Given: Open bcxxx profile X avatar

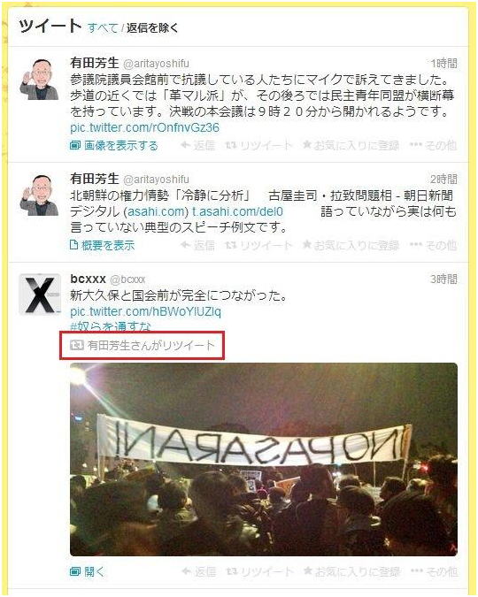Looking at the screenshot, I should (40, 295).
